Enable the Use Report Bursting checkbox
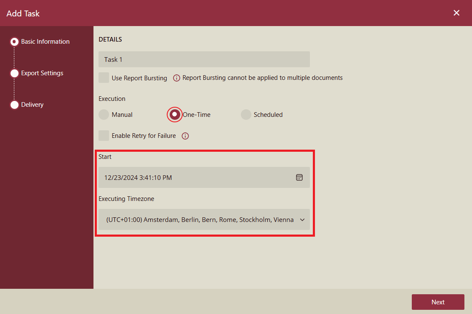472x314 pixels. tap(104, 77)
